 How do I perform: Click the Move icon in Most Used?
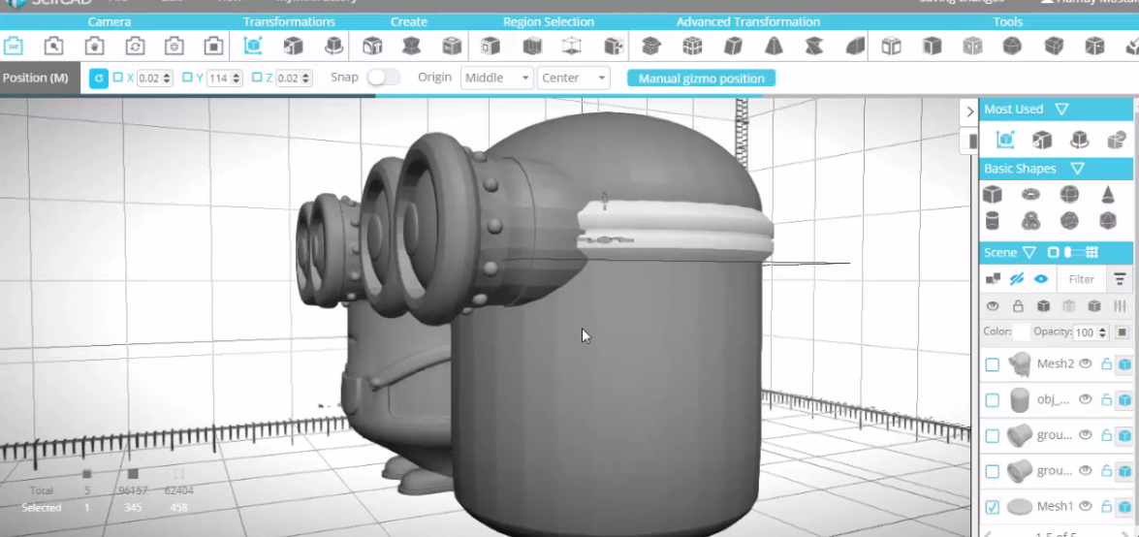pos(1004,140)
